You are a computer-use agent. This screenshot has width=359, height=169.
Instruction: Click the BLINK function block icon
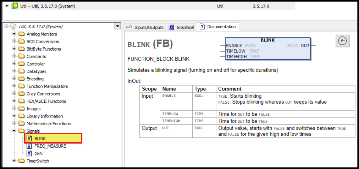click(x=29, y=139)
